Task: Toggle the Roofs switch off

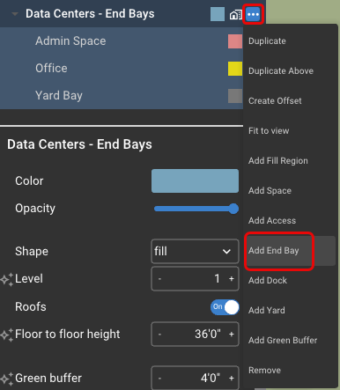Action: 225,307
